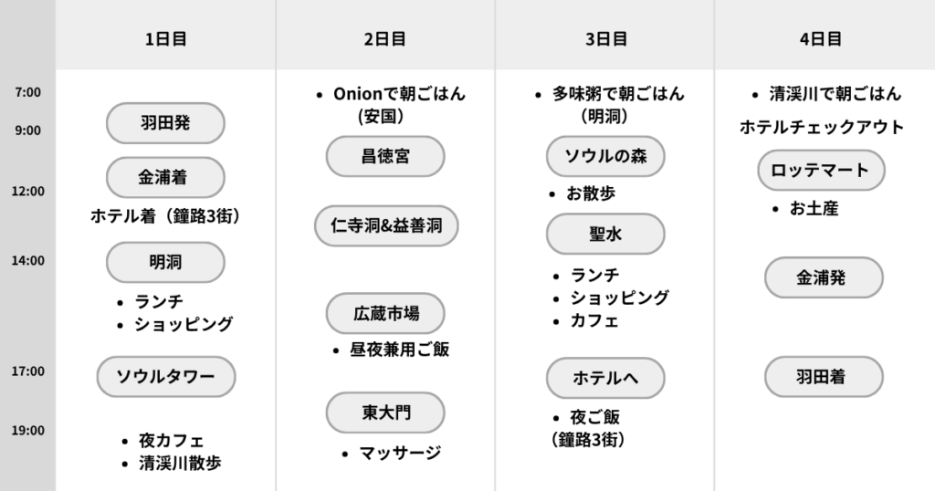Choose the 広蔵市場 pill button
935x491 pixels.
(385, 314)
